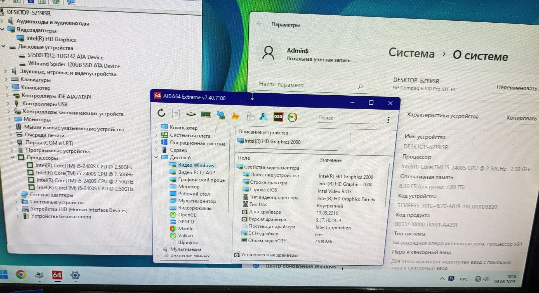Select Сервер node in AIDA64 tree

click(178, 150)
